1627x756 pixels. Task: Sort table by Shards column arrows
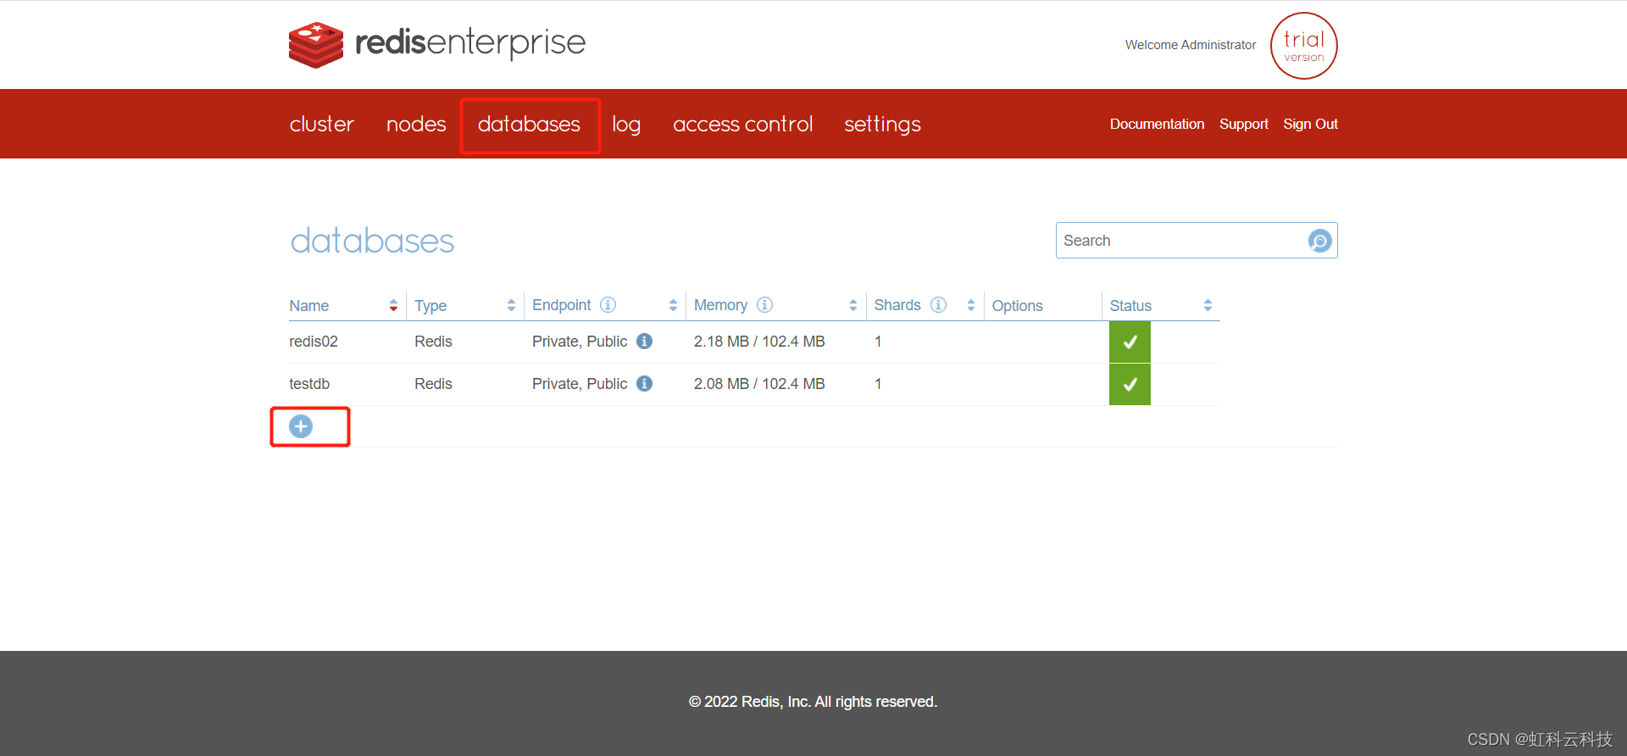pos(971,306)
